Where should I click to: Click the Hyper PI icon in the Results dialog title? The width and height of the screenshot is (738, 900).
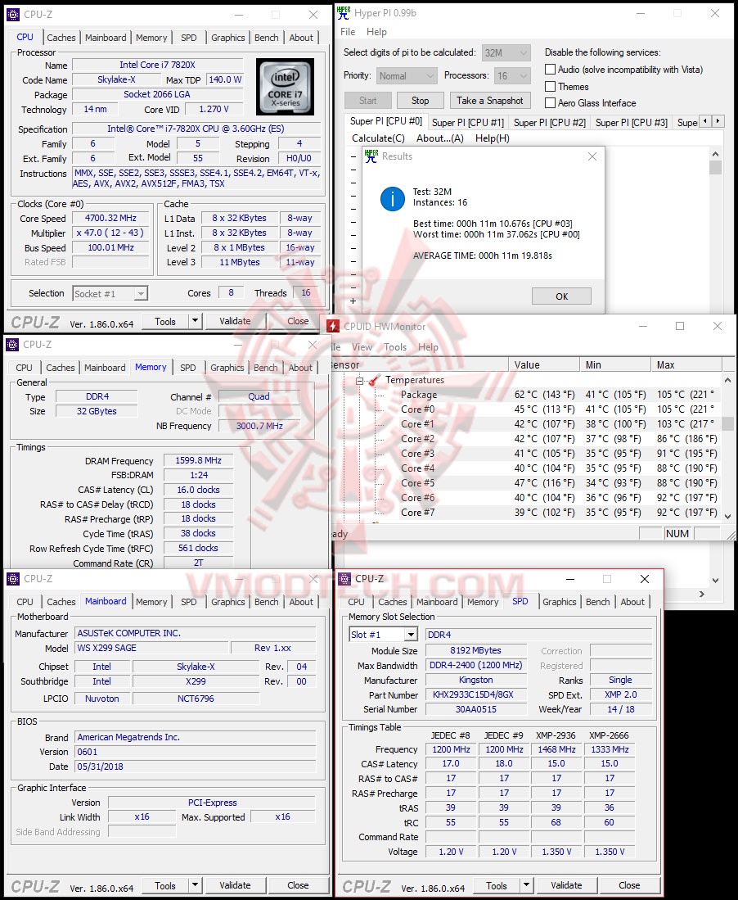pyautogui.click(x=371, y=156)
